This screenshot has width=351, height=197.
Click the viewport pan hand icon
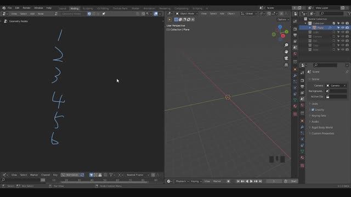click(x=286, y=51)
